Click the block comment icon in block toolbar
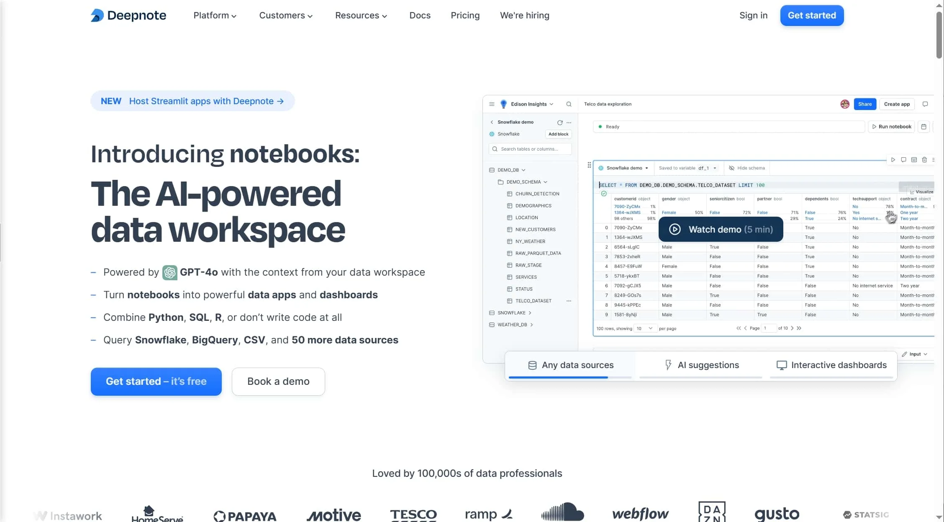944x522 pixels. [903, 160]
